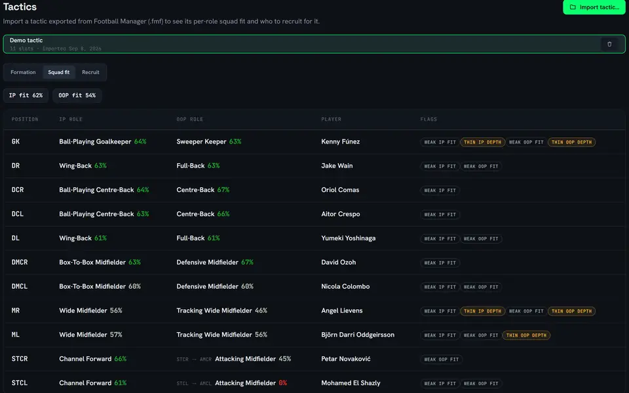Select the Squad fit tab
Viewport: 629px width, 393px height.
(58, 72)
